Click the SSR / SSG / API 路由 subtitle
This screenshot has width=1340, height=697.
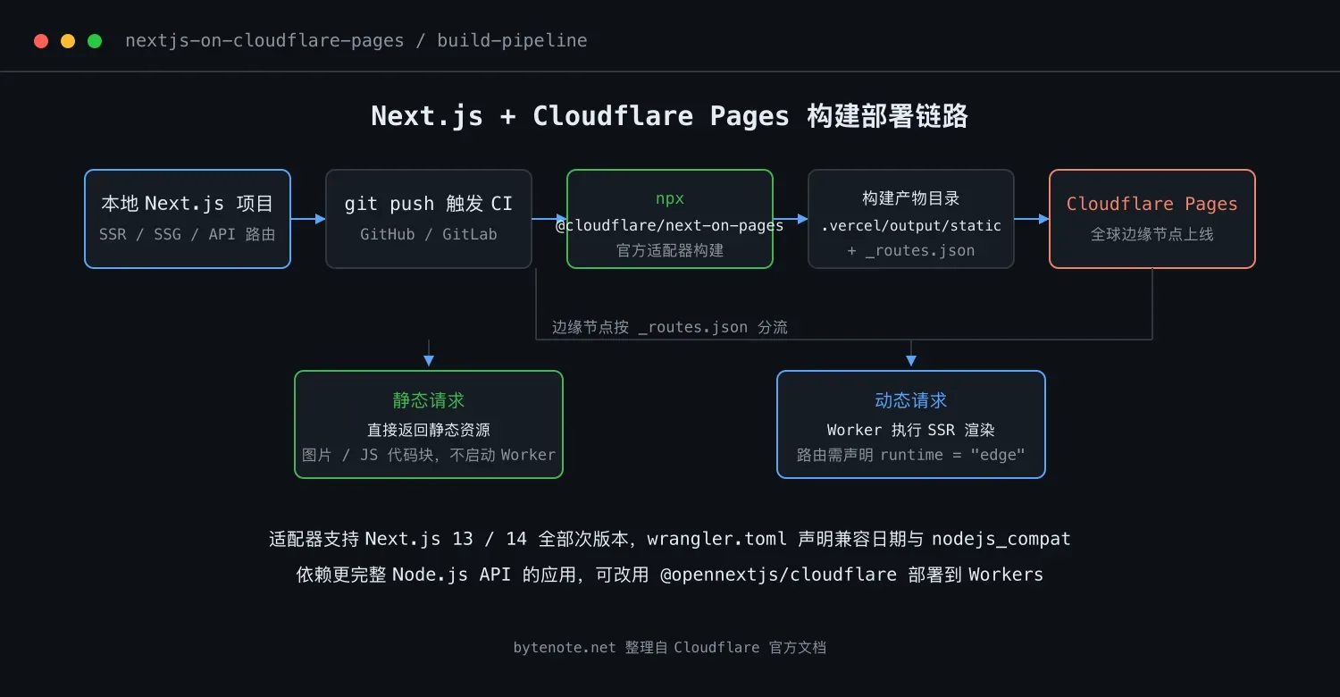point(188,235)
